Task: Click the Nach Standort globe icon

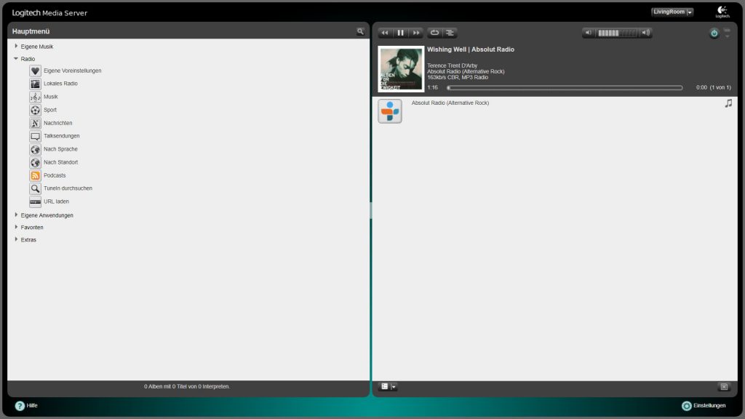Action: [x=35, y=162]
